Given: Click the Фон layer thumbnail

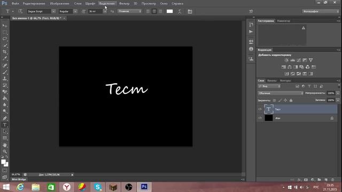Looking at the screenshot, I should (268, 118).
